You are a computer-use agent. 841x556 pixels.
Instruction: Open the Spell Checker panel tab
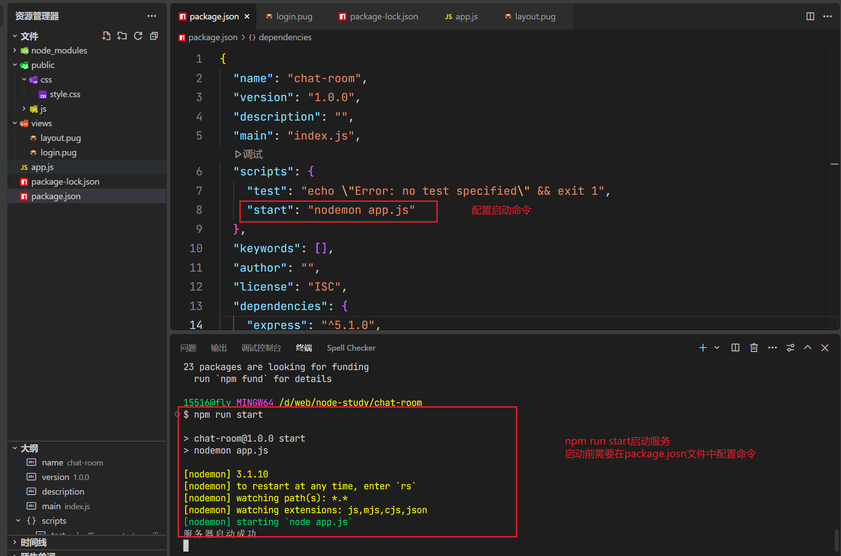click(351, 348)
